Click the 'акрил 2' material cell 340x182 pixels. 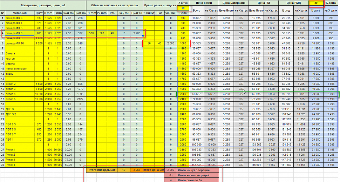click(20, 84)
